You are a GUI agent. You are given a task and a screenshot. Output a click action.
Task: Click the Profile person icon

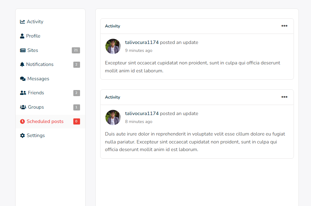(22, 36)
